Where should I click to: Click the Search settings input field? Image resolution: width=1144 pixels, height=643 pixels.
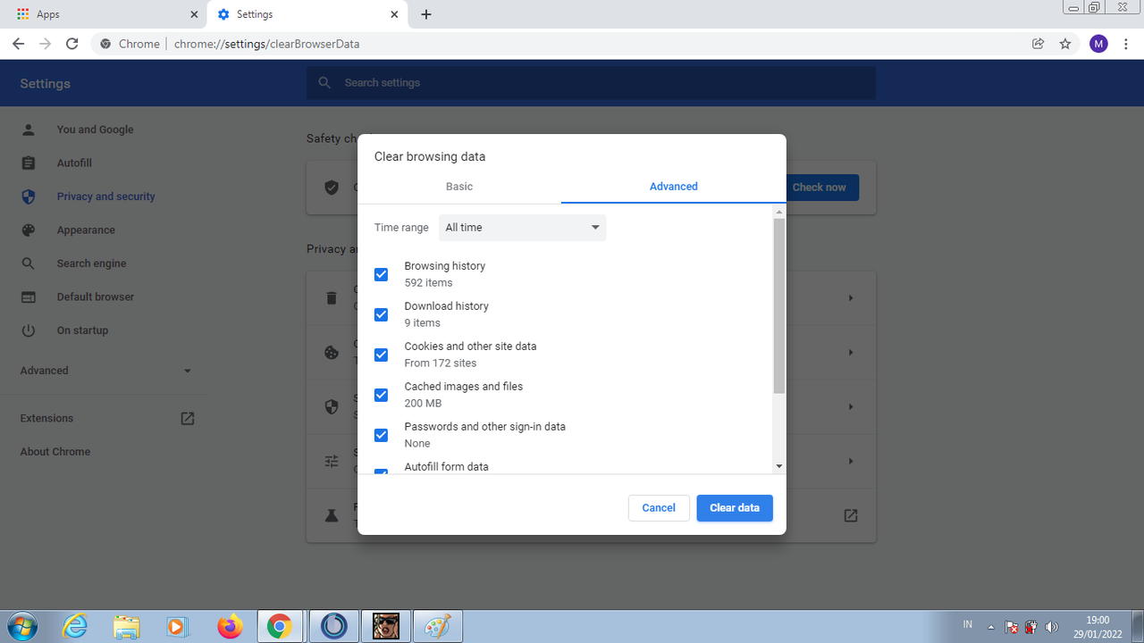click(591, 83)
